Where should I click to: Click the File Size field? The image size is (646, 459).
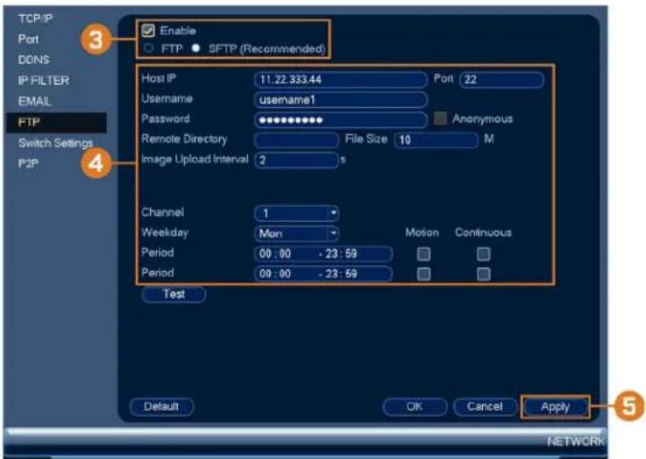pos(437,140)
